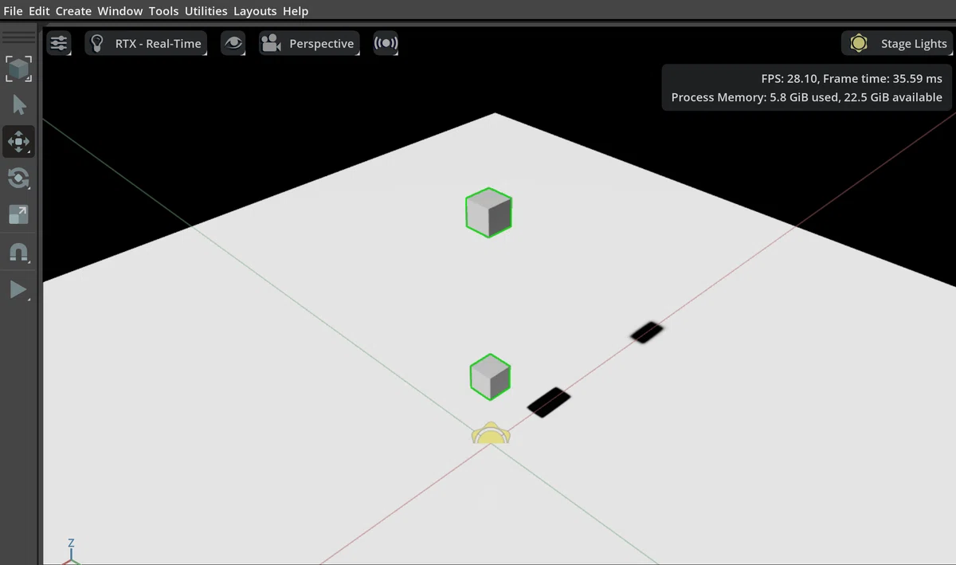This screenshot has width=956, height=565.
Task: Activate the Rotate tool
Action: 18,178
